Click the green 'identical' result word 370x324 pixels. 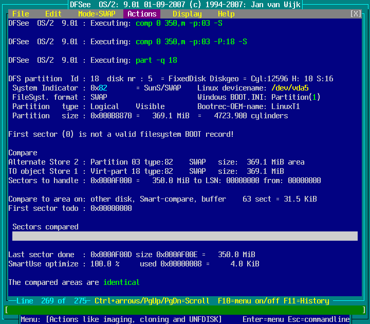click(x=121, y=282)
